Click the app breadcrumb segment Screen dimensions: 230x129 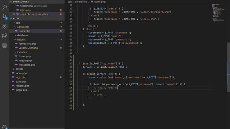point(70,2)
